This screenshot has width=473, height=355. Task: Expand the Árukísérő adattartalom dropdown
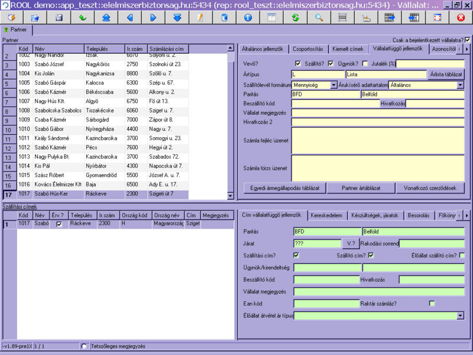(460, 85)
